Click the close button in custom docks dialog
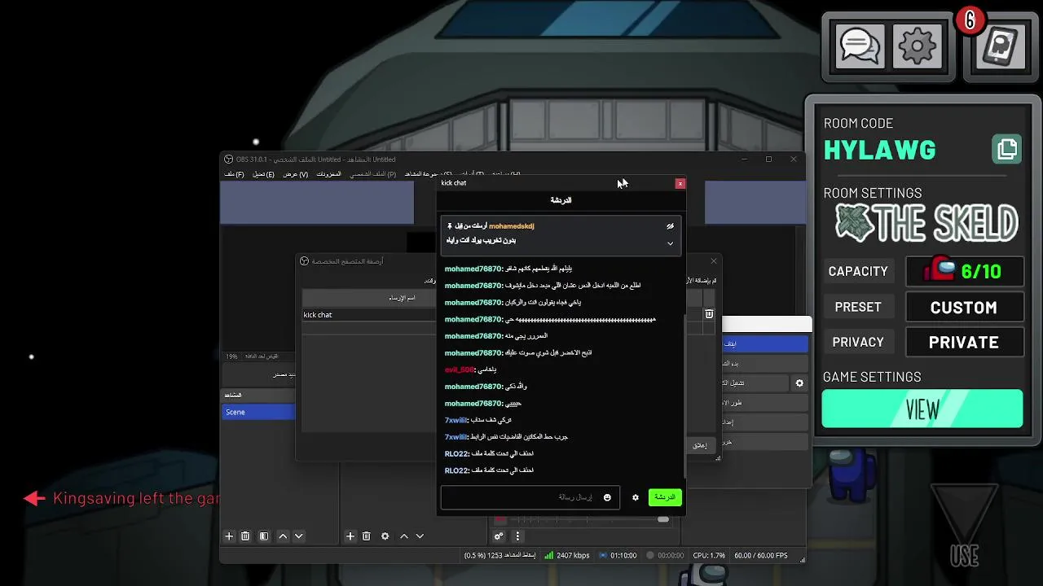Image resolution: width=1043 pixels, height=586 pixels. coord(700,445)
